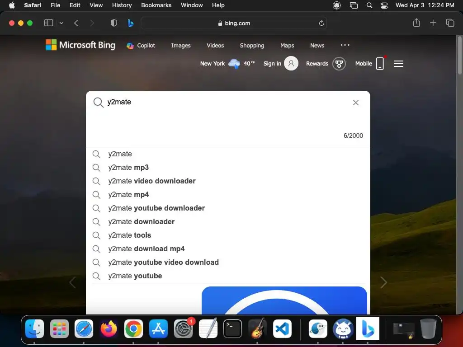Click the page vertical scrollbar
Image resolution: width=463 pixels, height=347 pixels.
click(x=459, y=56)
